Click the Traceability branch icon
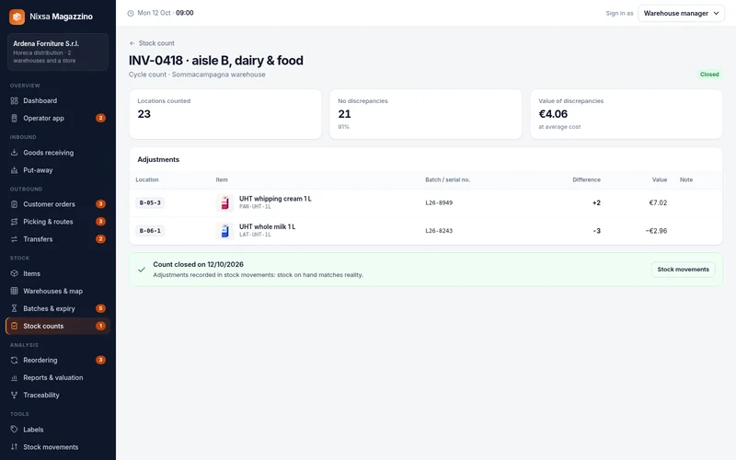 14,396
